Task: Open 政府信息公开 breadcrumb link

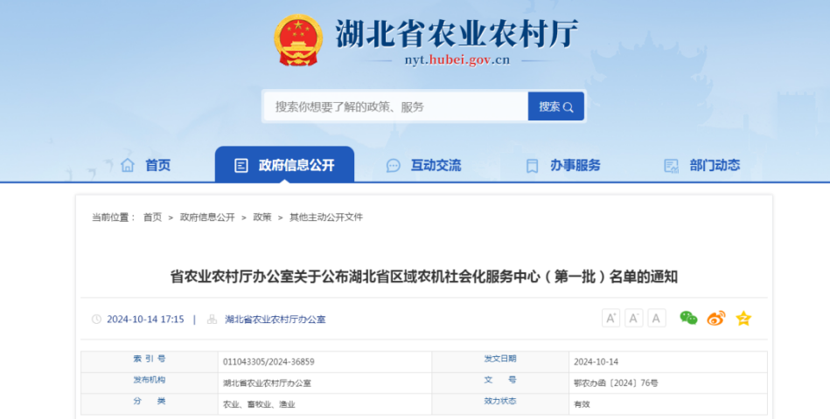Action: 207,217
